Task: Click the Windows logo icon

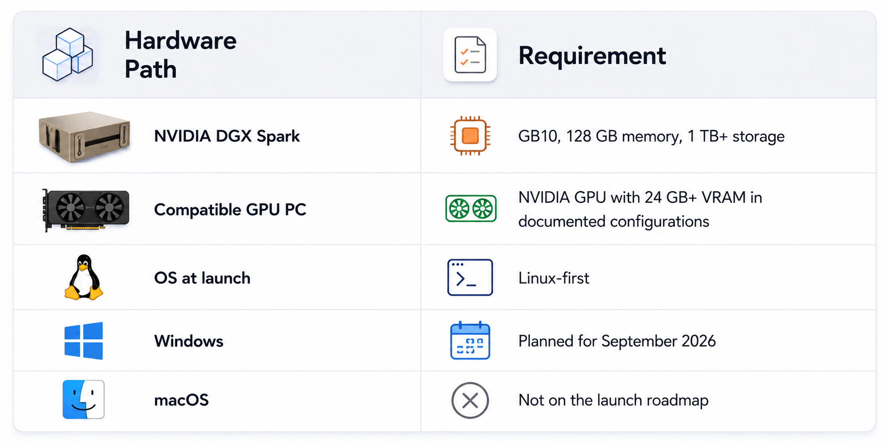Action: (x=84, y=341)
